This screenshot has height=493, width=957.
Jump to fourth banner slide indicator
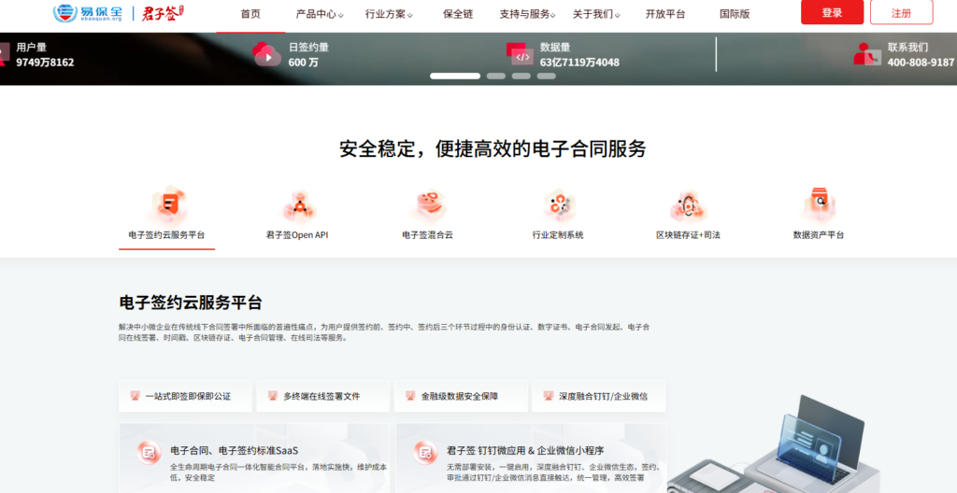[x=546, y=77]
